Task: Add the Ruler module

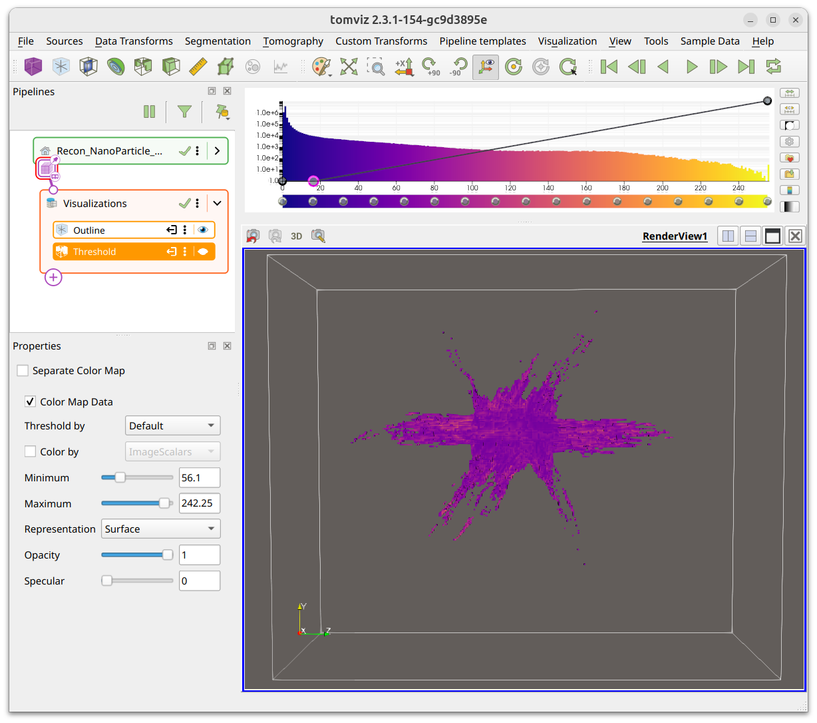Action: click(x=198, y=67)
